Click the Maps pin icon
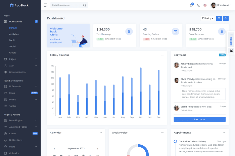Viewport: 235px width, 156px height. tap(6, 147)
